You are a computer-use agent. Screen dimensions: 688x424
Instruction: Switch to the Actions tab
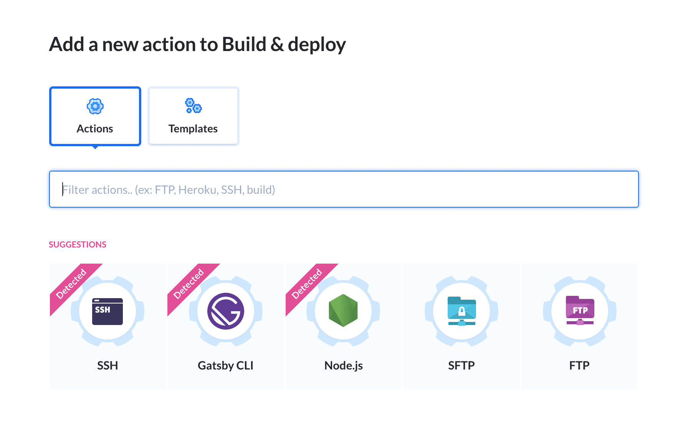(x=95, y=116)
